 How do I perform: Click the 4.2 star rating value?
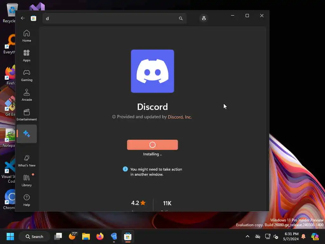point(138,203)
